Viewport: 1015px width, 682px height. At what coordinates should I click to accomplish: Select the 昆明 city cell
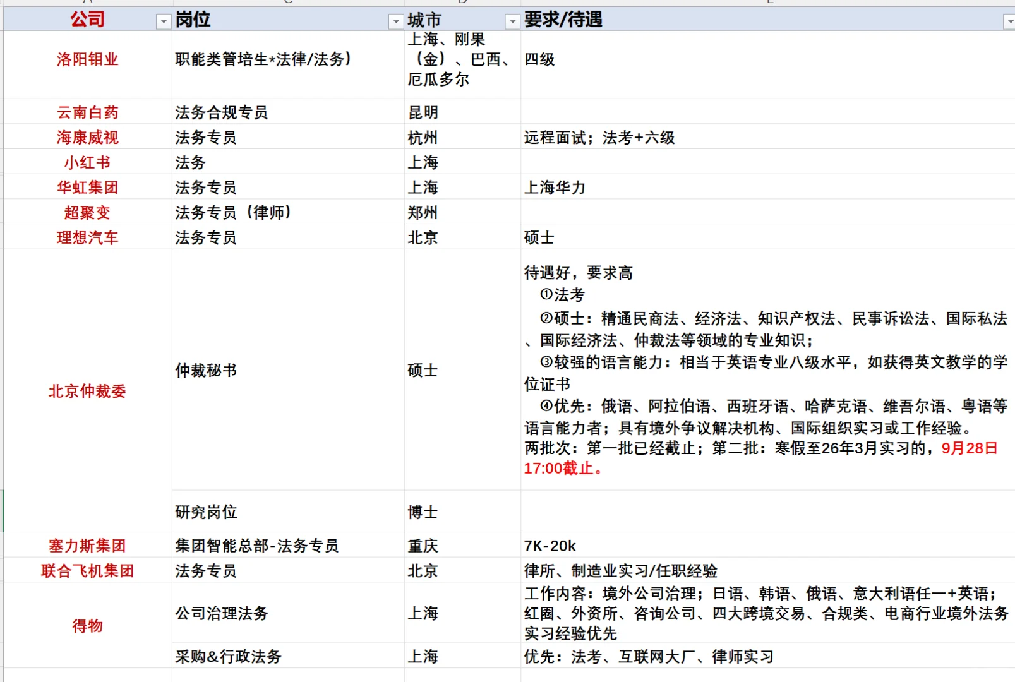(462, 112)
